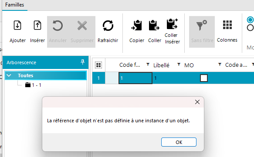Screen dimensions: 254x157
Task: Open the Code f... column filter
Action: pyautogui.click(x=148, y=65)
